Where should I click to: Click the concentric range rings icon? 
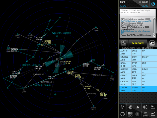145,107
